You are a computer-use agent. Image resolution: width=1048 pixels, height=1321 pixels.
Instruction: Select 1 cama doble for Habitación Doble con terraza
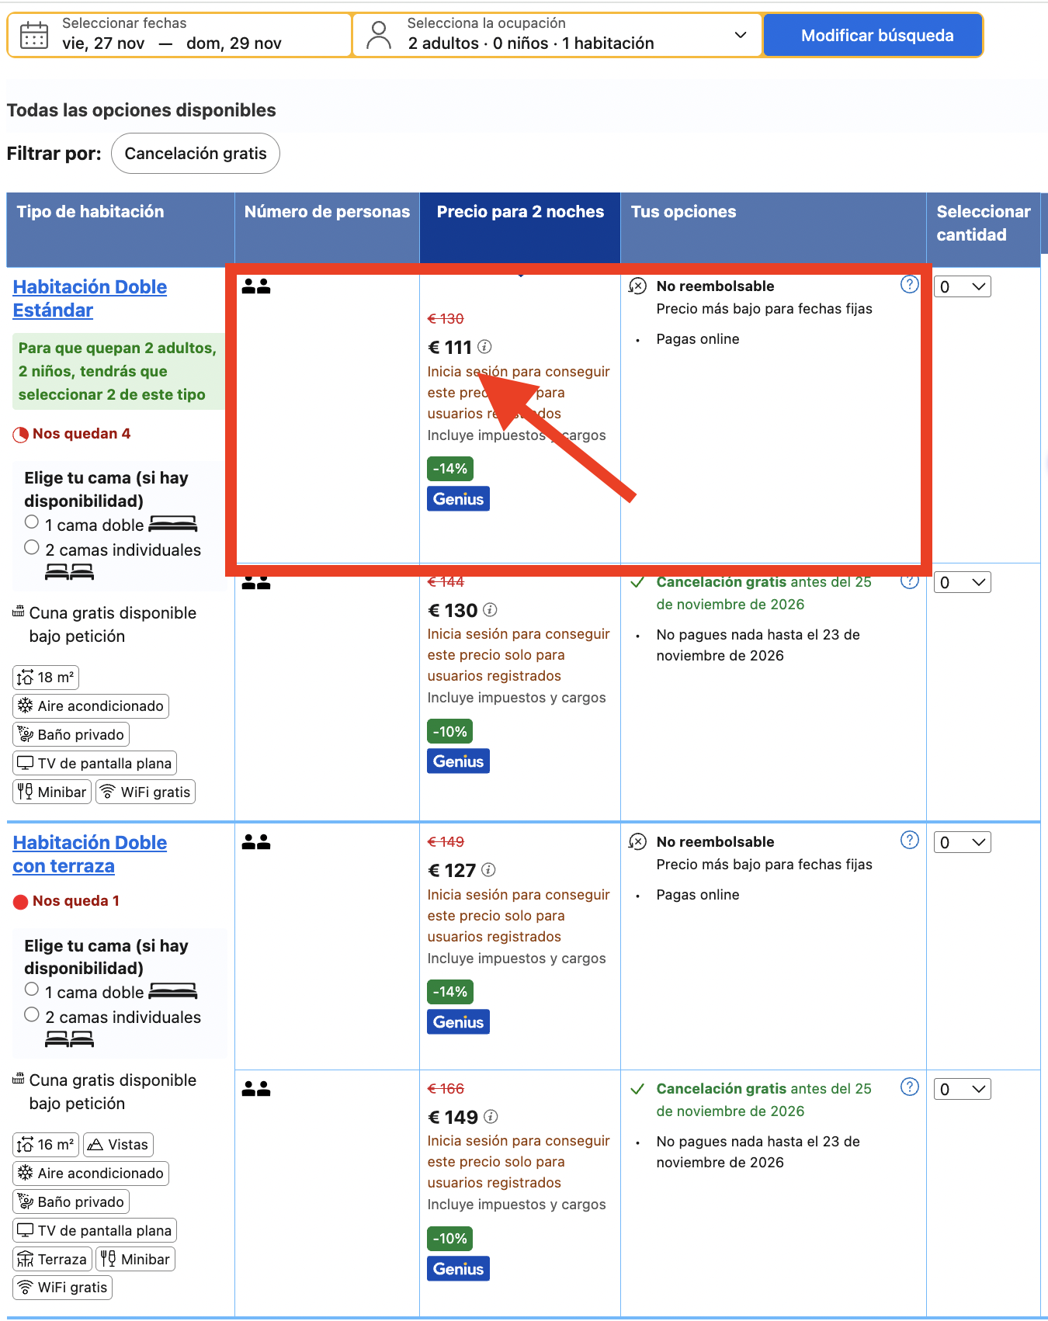click(32, 990)
